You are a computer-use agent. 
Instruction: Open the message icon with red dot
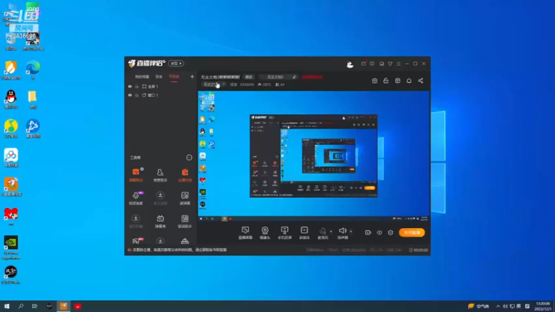(364, 64)
